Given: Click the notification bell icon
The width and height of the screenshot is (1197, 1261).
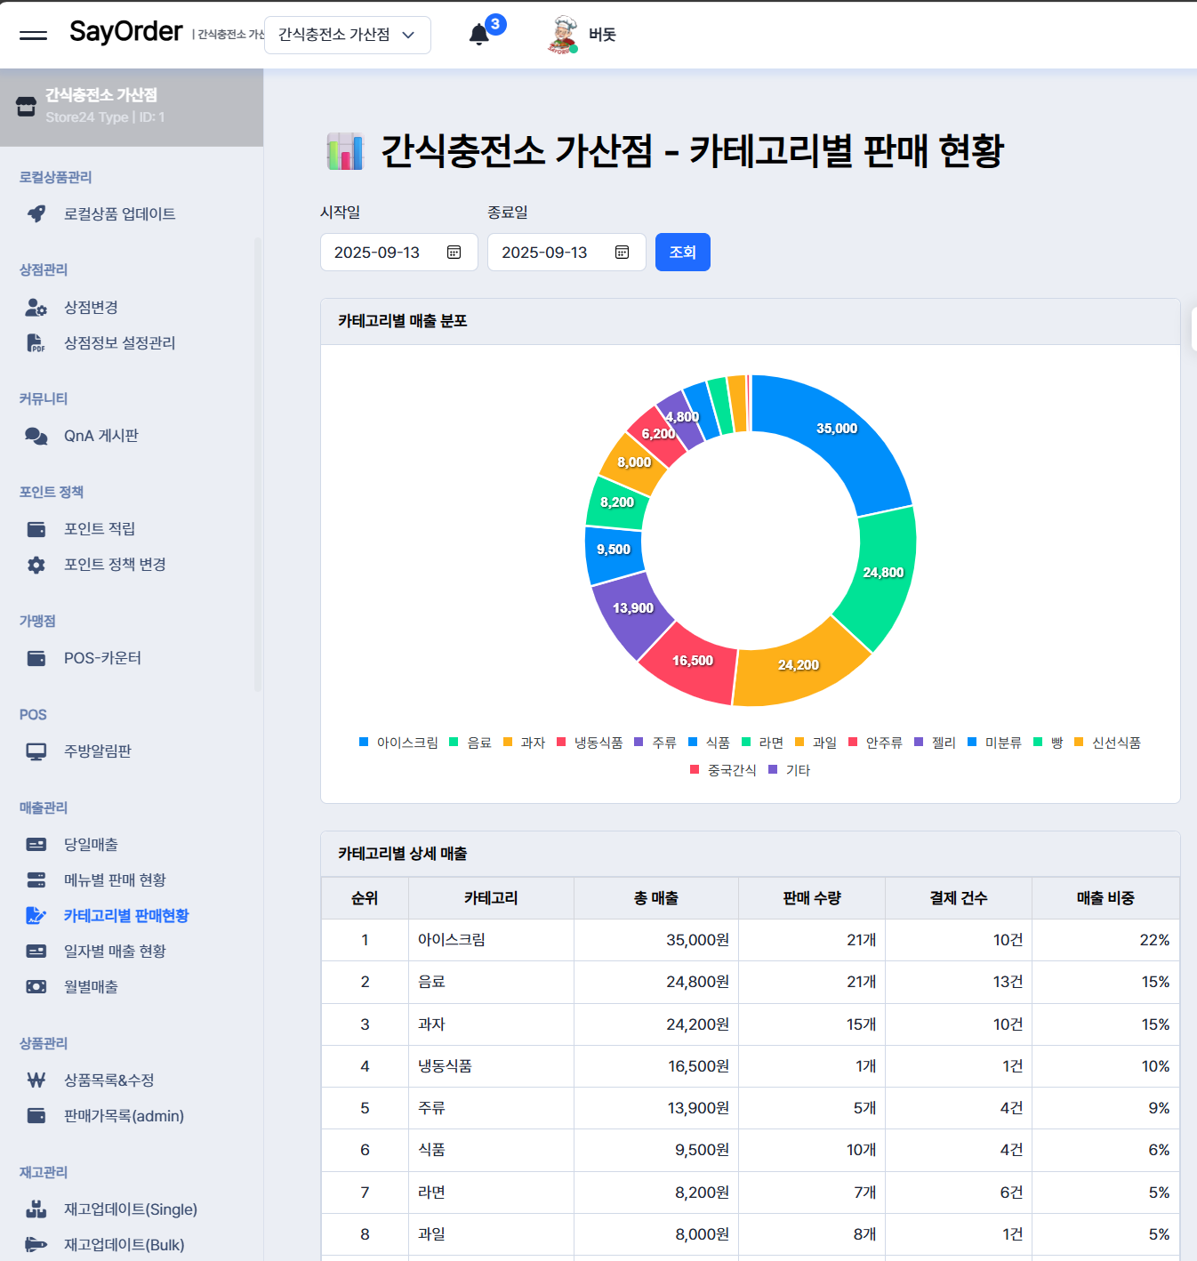Looking at the screenshot, I should pos(479,35).
